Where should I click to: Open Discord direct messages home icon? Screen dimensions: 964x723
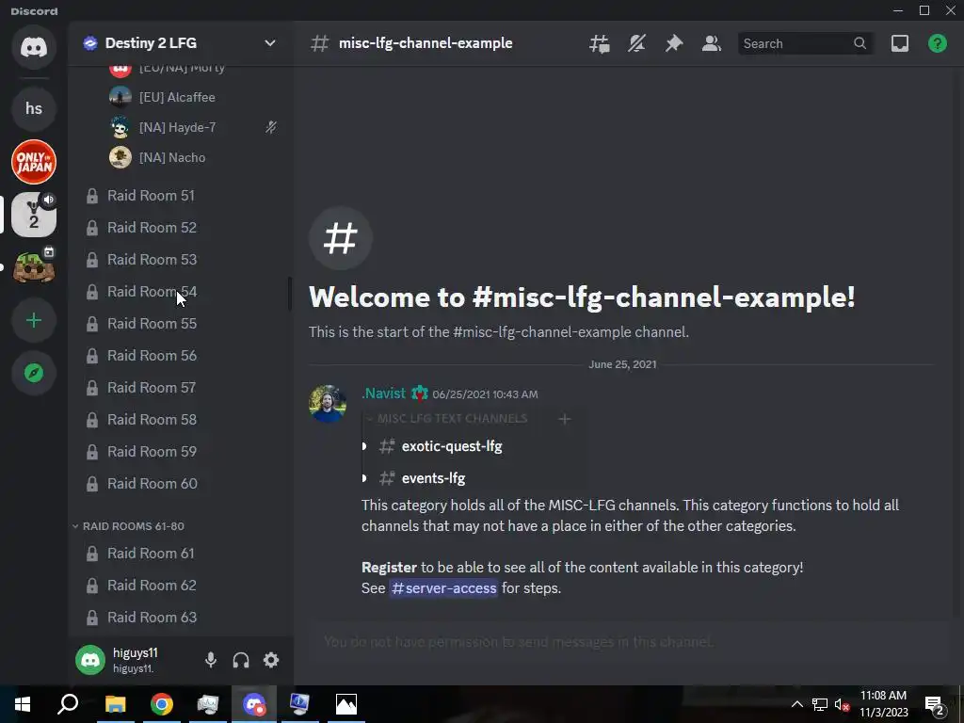[x=34, y=47]
